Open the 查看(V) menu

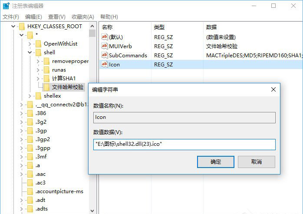[56, 16]
